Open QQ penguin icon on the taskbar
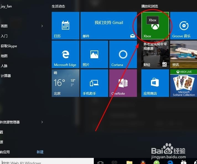The height and width of the screenshot is (164, 197). 143,162
